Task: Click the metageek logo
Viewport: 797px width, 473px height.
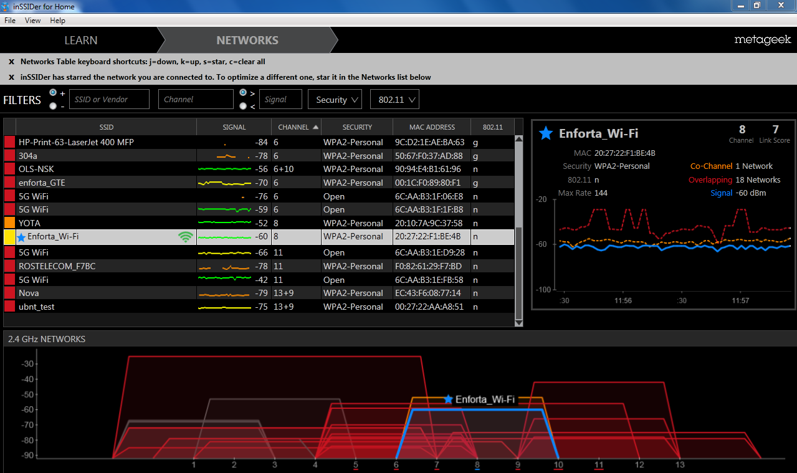Action: click(x=762, y=40)
